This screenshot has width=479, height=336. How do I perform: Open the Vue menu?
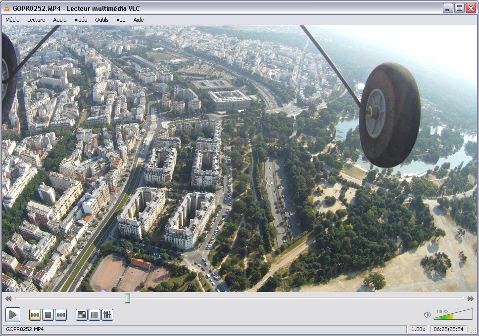121,20
